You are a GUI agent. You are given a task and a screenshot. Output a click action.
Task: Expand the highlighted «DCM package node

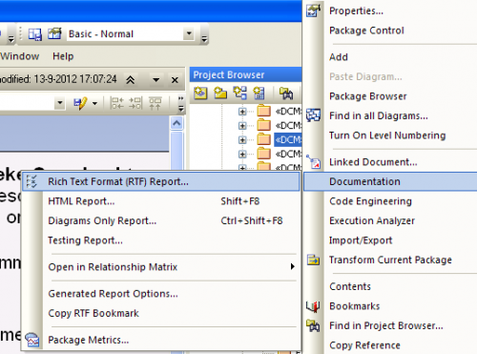(x=242, y=139)
